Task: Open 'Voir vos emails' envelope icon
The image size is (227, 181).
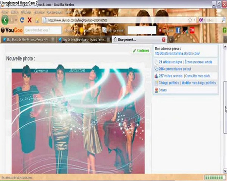Action: pyautogui.click(x=104, y=30)
